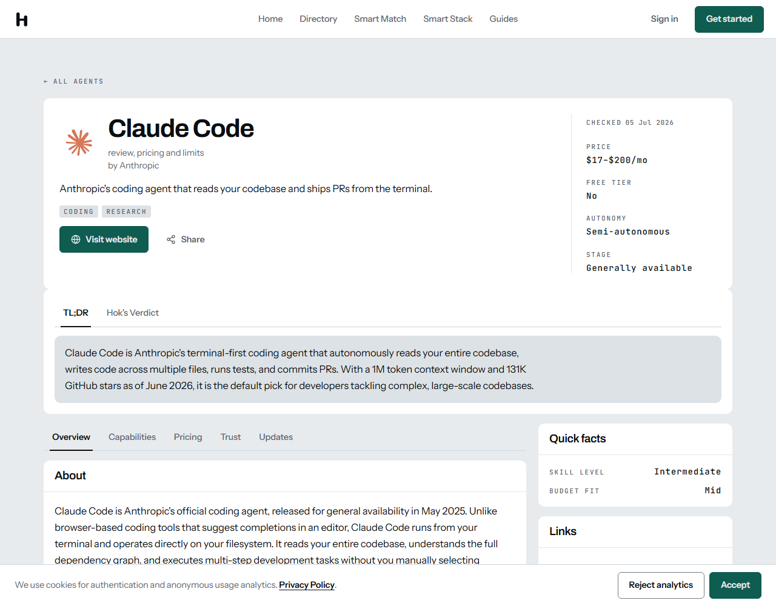
Task: Open the Privacy Policy link
Action: [307, 585]
